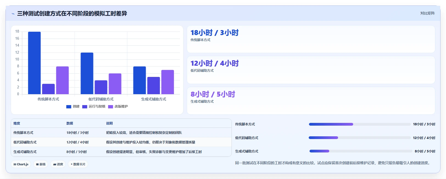
Task: Click the 说明 table column header
Action: 109,123
